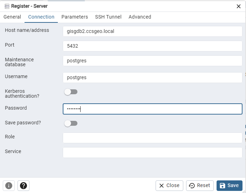Focus the Host name/address field
This screenshot has height=193, width=246.
pos(152,32)
